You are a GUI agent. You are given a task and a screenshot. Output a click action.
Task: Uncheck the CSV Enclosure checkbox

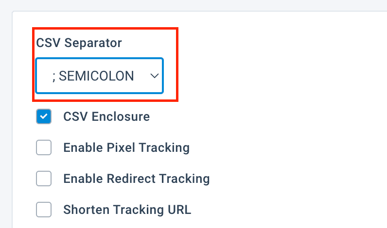coord(44,116)
